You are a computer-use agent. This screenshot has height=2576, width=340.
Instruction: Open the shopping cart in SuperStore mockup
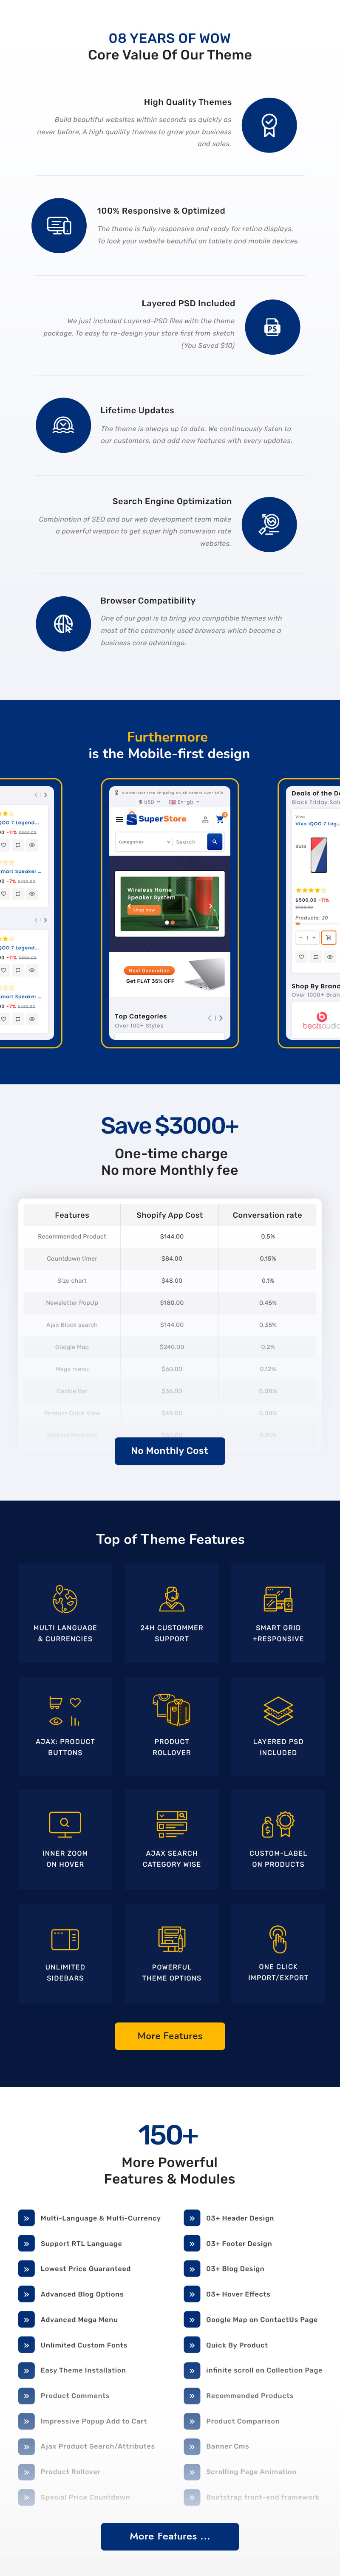(x=220, y=819)
